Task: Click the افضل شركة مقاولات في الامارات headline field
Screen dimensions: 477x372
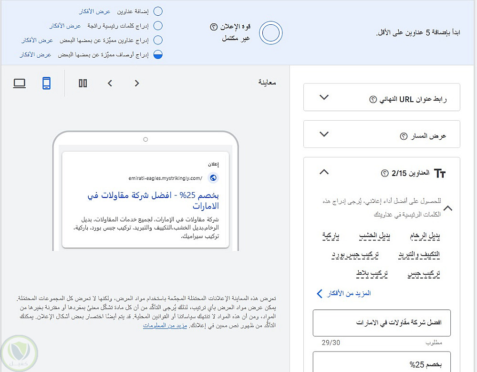Action: (x=382, y=323)
